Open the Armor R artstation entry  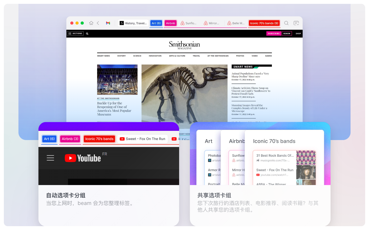click(x=214, y=172)
